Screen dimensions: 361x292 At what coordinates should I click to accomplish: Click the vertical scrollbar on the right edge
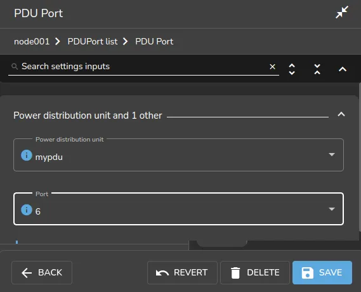coord(360,157)
